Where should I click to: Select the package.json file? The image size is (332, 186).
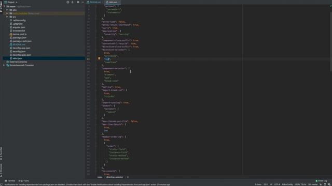[x=20, y=38]
